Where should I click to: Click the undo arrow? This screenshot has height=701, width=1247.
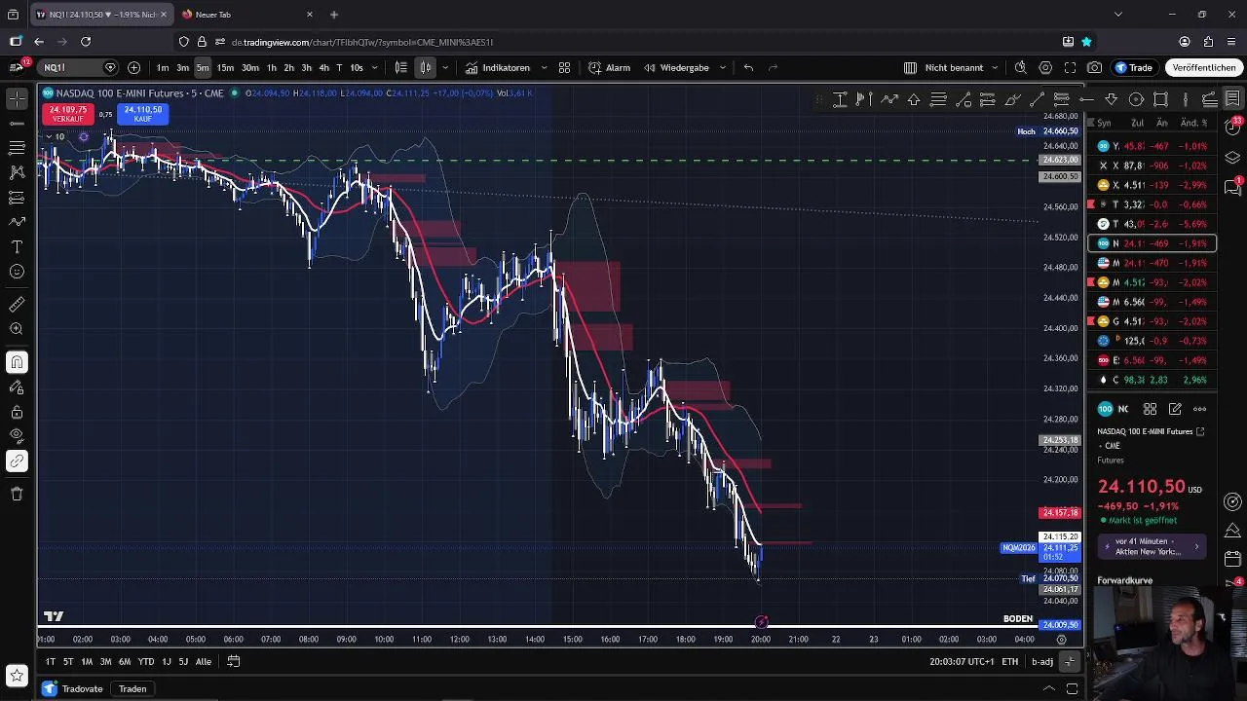tap(748, 67)
